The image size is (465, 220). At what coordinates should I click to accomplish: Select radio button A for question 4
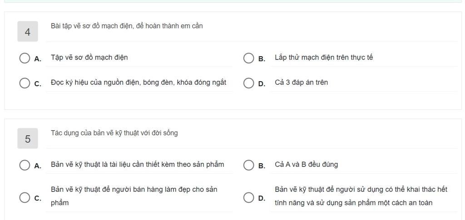(x=25, y=58)
